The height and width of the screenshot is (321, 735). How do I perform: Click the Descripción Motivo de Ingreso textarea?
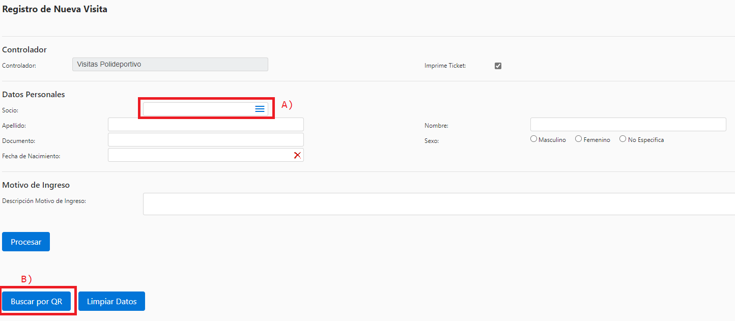pyautogui.click(x=438, y=204)
